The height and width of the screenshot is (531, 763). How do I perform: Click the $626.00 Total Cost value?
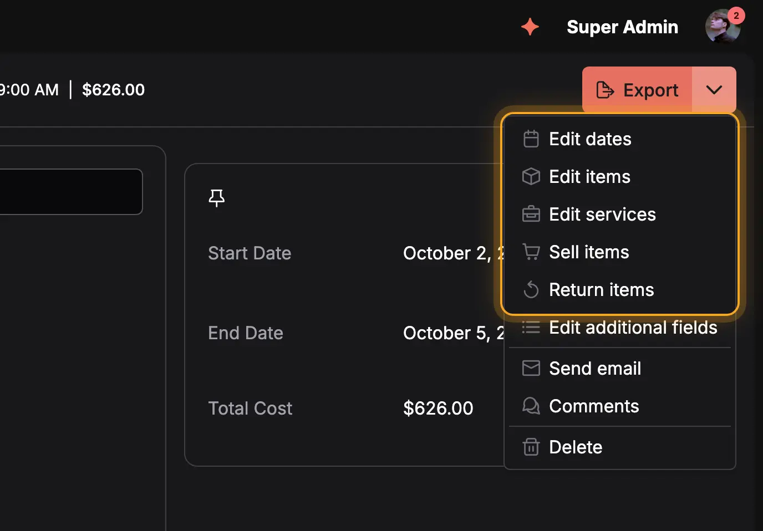pyautogui.click(x=438, y=409)
